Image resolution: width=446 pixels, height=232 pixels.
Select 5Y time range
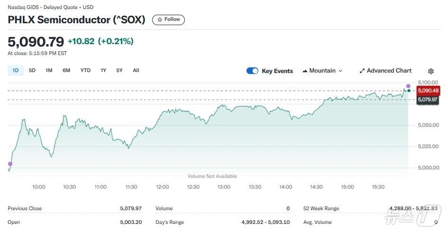(x=119, y=70)
